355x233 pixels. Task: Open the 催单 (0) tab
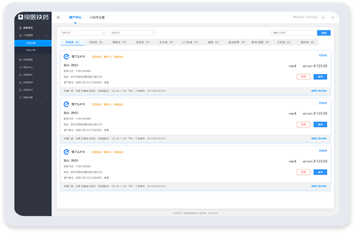(x=213, y=42)
